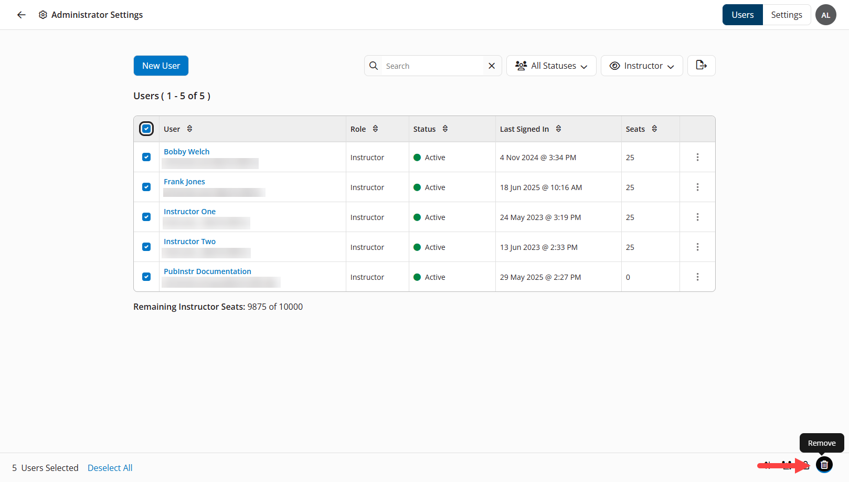Go back using the left arrow
The image size is (849, 482).
tap(22, 15)
